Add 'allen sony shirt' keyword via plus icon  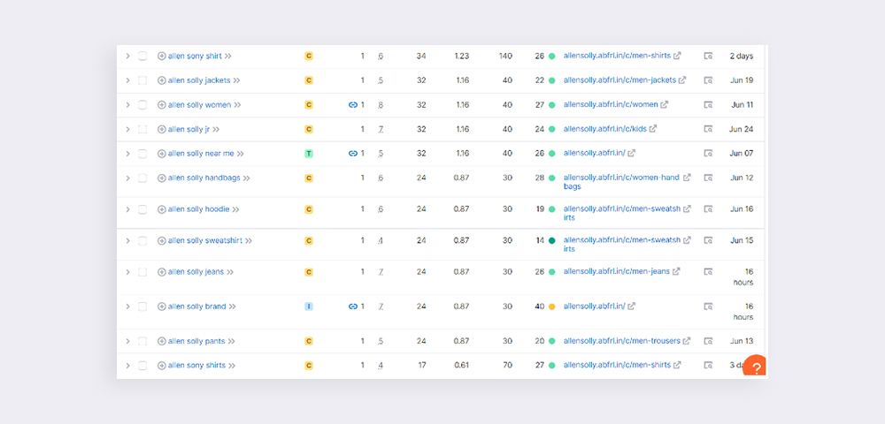[161, 56]
